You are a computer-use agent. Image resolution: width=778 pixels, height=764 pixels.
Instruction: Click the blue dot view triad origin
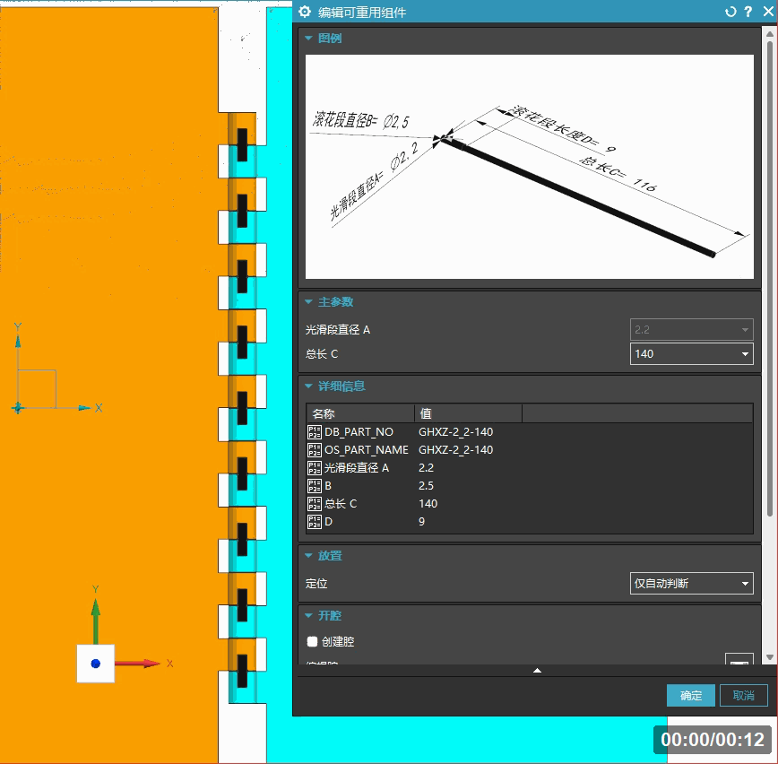pyautogui.click(x=96, y=664)
